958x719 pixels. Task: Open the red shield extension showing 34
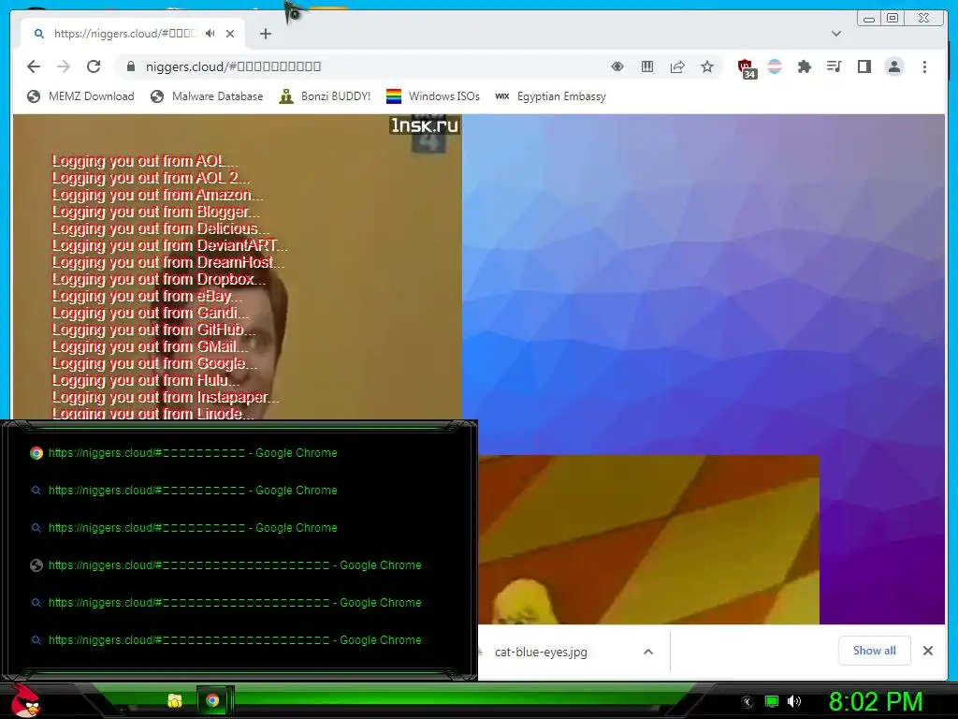coord(747,68)
